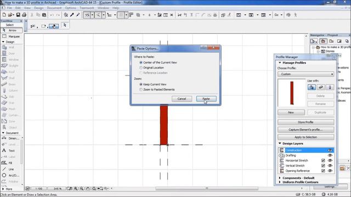Toggle Opening Reference eye visibility

click(x=330, y=171)
